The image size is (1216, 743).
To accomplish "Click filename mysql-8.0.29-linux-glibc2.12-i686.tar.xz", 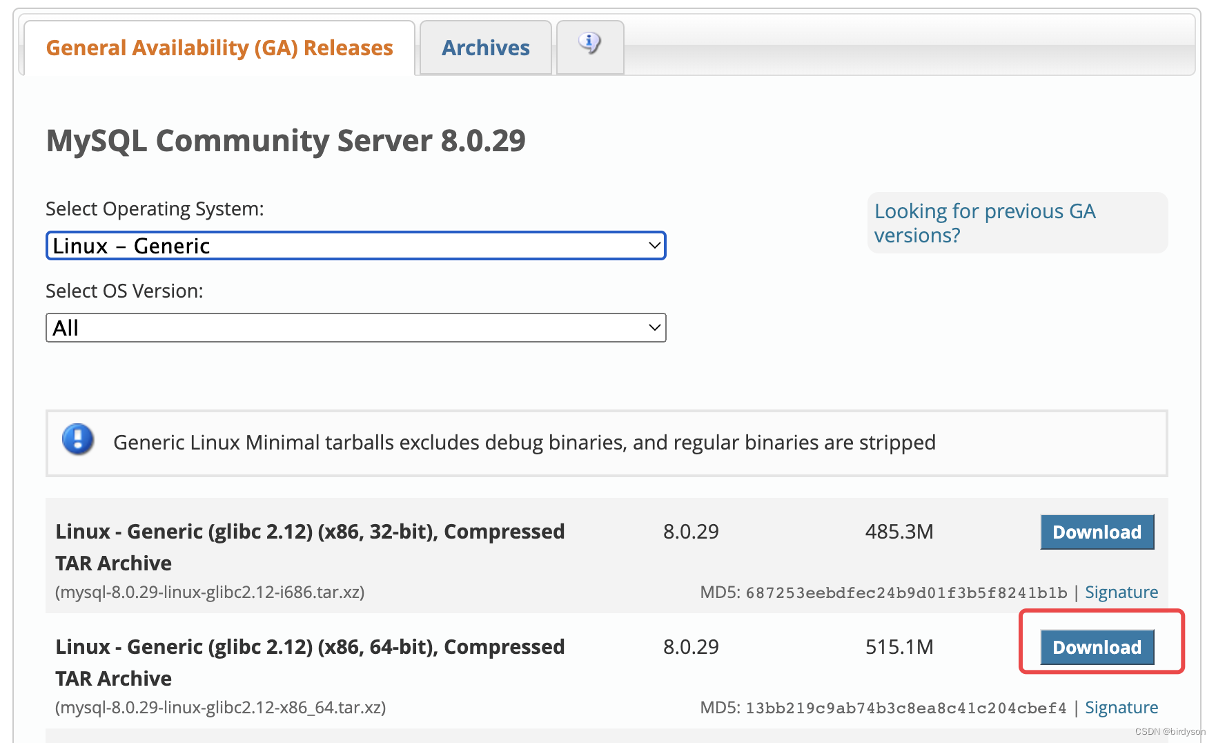I will (x=210, y=592).
